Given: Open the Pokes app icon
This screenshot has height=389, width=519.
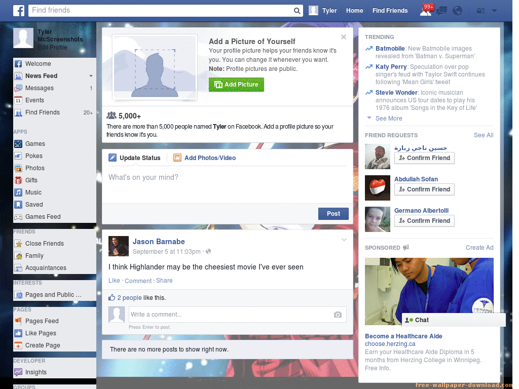Looking at the screenshot, I should pos(18,156).
